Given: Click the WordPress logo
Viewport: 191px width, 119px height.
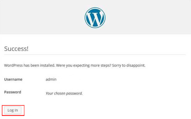Looking at the screenshot, I should (95, 18).
